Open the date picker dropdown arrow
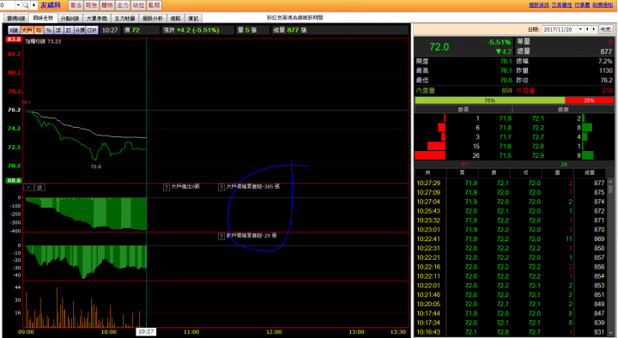 pos(580,29)
